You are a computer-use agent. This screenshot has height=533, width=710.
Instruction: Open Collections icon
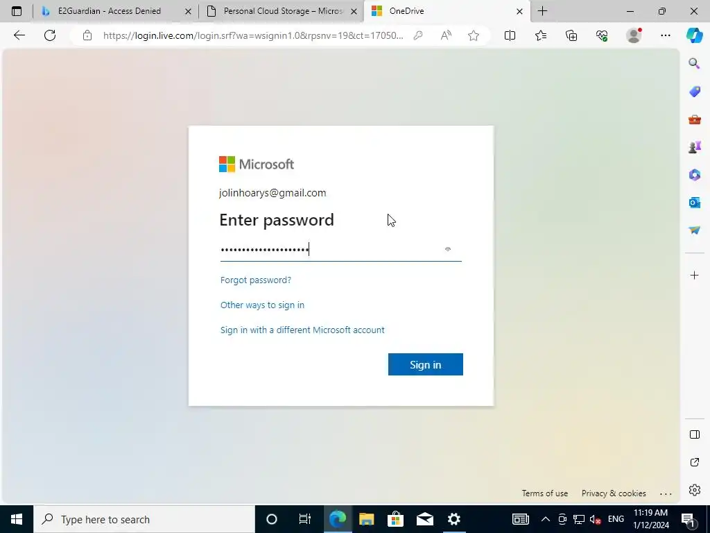(x=571, y=35)
